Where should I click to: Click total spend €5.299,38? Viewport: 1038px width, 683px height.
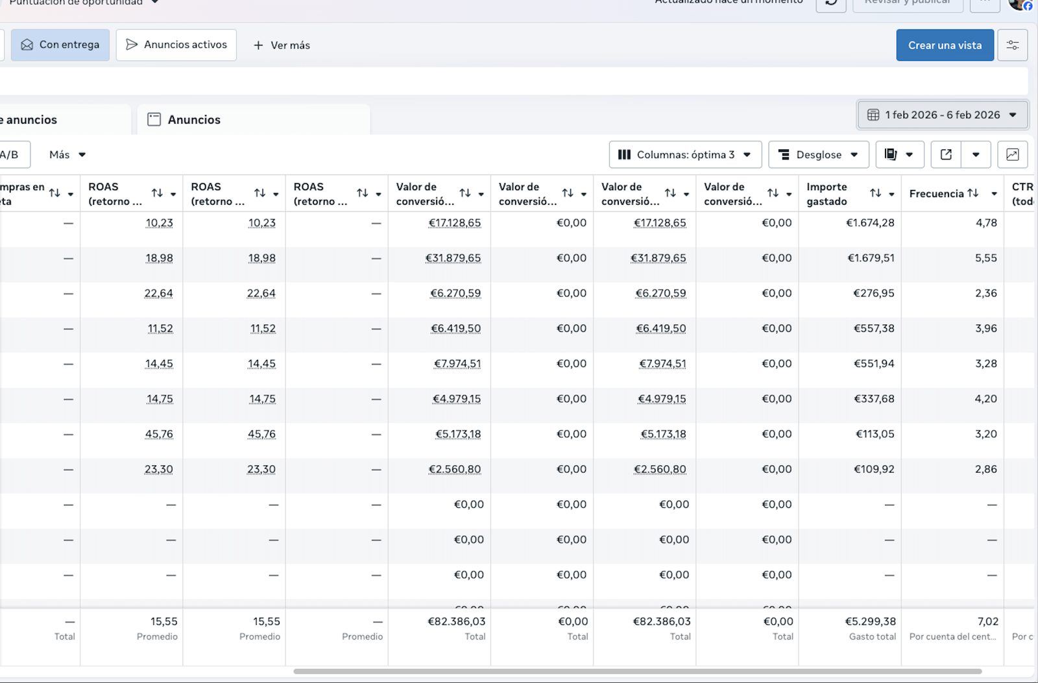pos(870,621)
